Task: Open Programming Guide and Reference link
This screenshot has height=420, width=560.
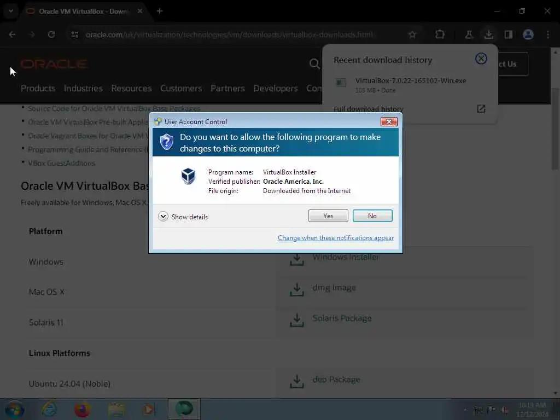Action: (x=88, y=150)
